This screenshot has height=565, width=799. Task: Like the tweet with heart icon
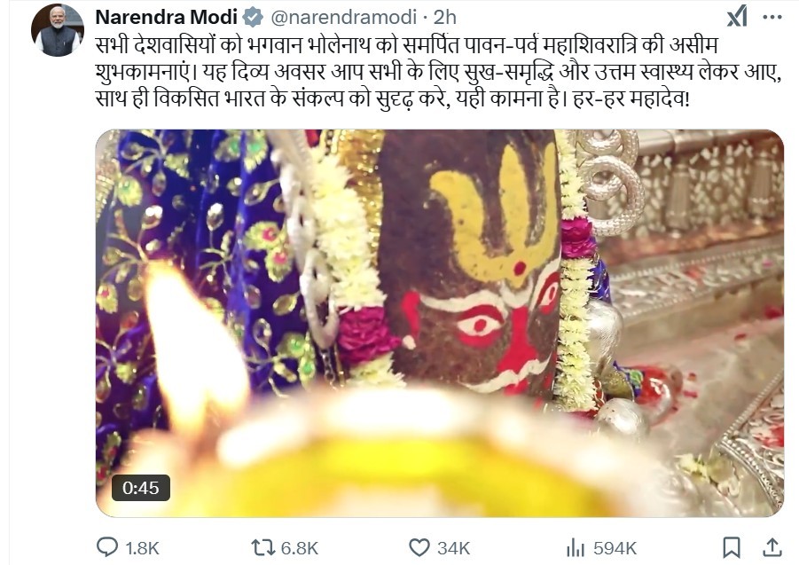419,546
